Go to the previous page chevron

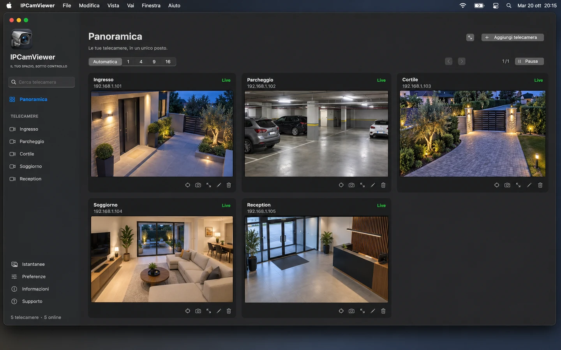click(x=448, y=61)
